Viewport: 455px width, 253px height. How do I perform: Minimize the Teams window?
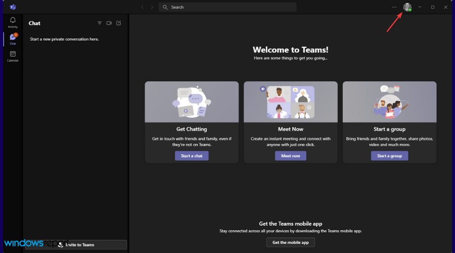click(x=420, y=7)
